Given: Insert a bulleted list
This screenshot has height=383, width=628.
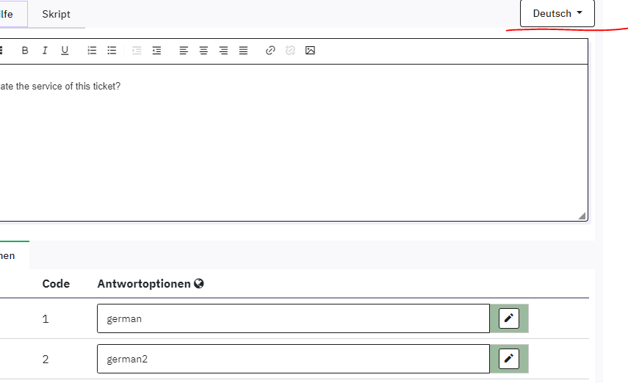Looking at the screenshot, I should pyautogui.click(x=112, y=51).
